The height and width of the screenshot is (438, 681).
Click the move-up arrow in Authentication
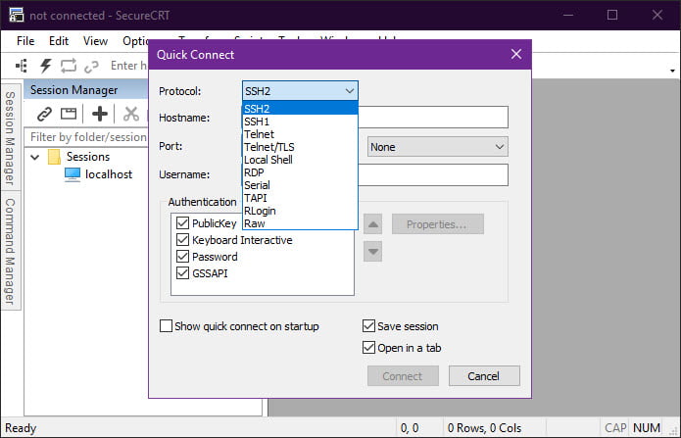(372, 224)
